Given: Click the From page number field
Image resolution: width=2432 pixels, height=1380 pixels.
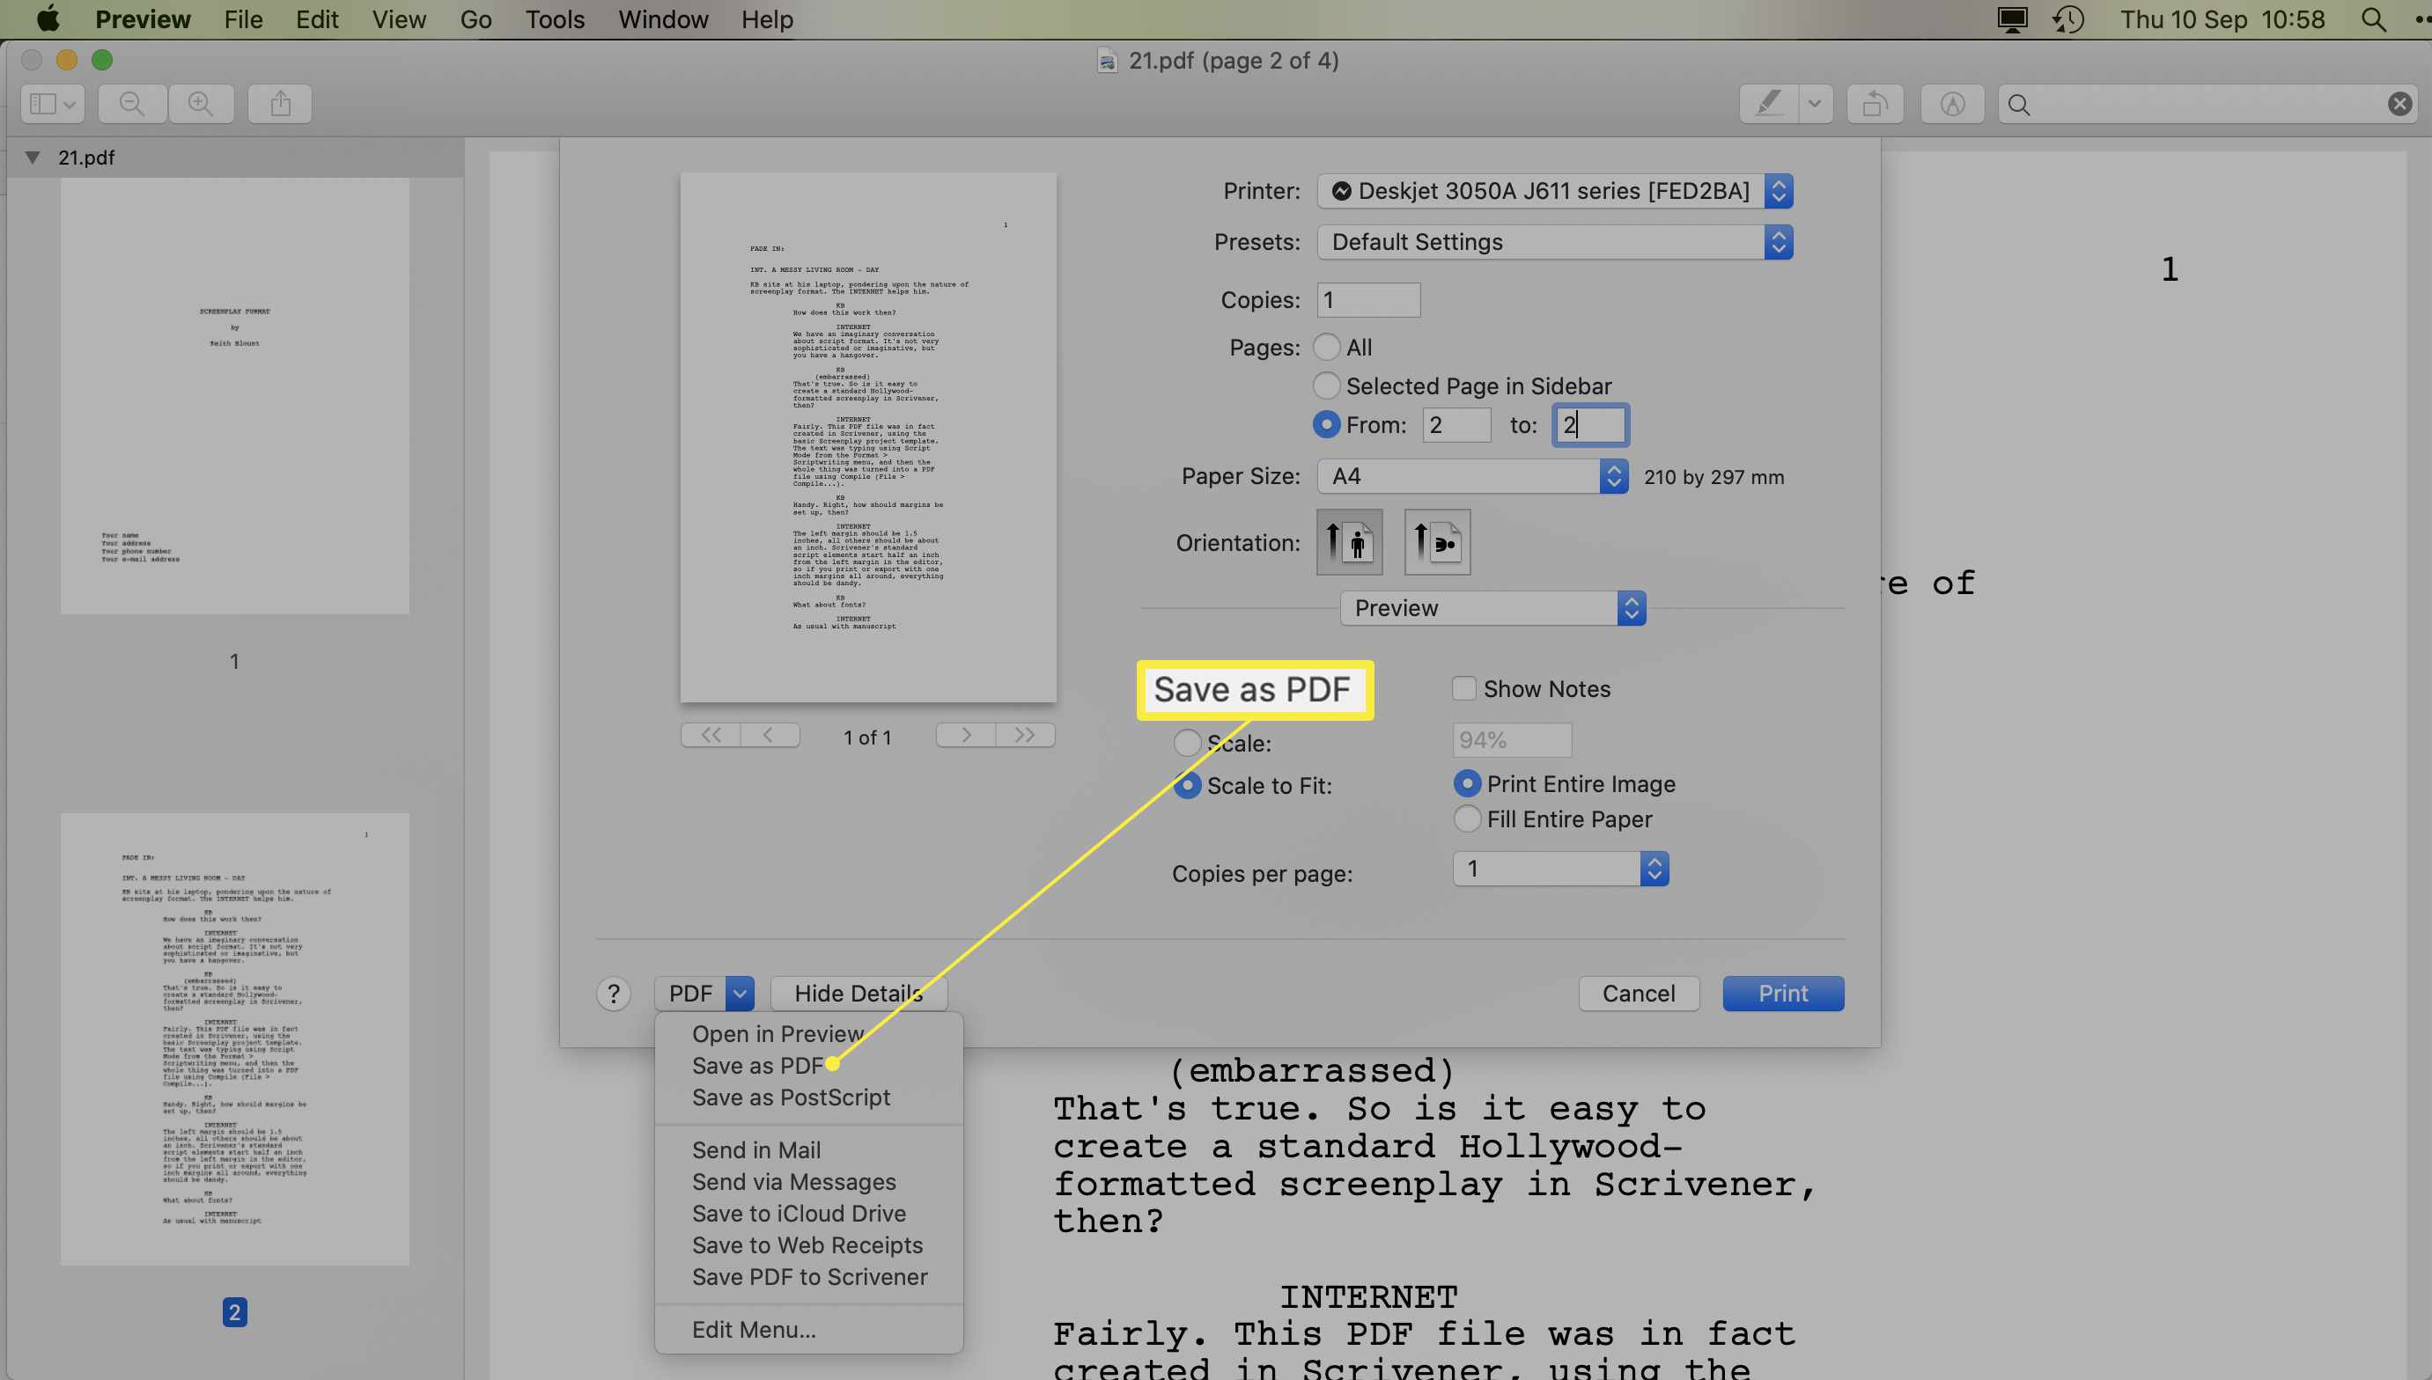Looking at the screenshot, I should point(1456,424).
